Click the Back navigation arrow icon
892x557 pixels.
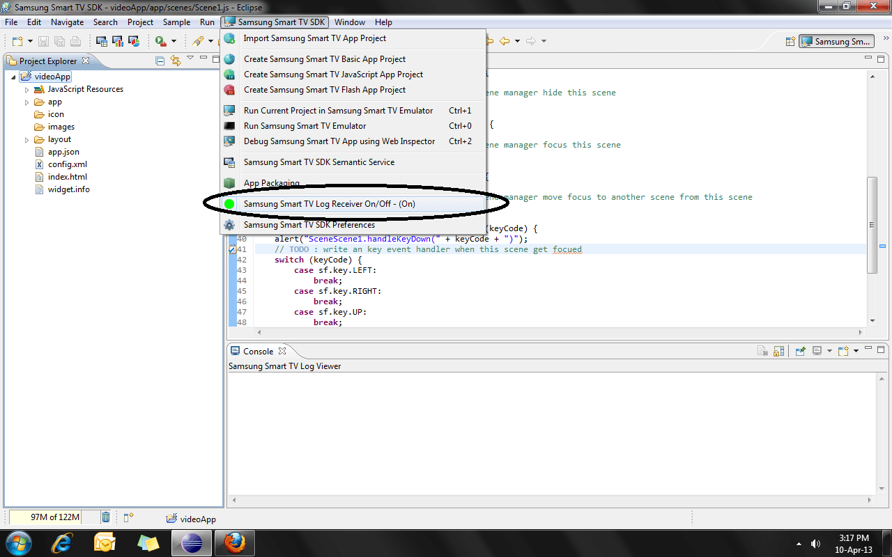tap(505, 41)
